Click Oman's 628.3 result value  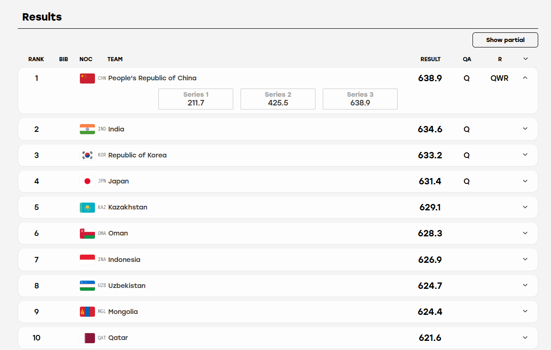point(430,233)
